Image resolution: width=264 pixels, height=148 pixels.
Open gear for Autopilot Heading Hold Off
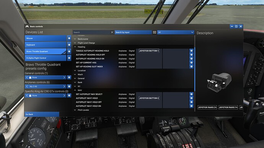click(191, 55)
